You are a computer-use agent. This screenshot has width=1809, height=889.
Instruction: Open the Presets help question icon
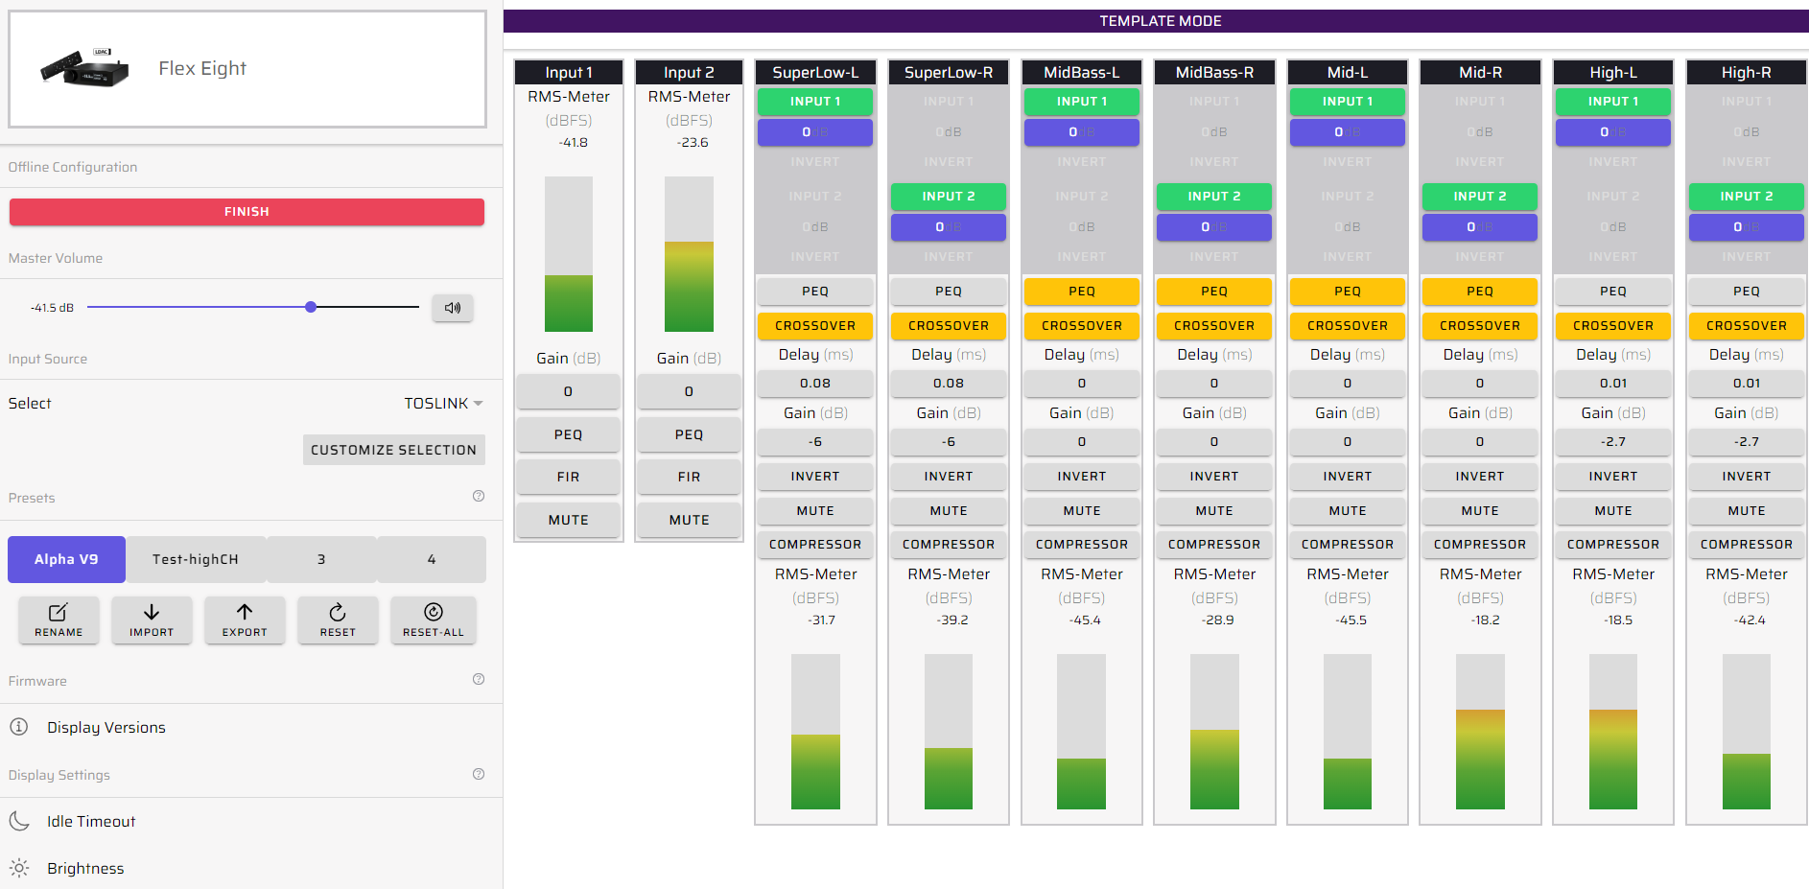click(479, 497)
